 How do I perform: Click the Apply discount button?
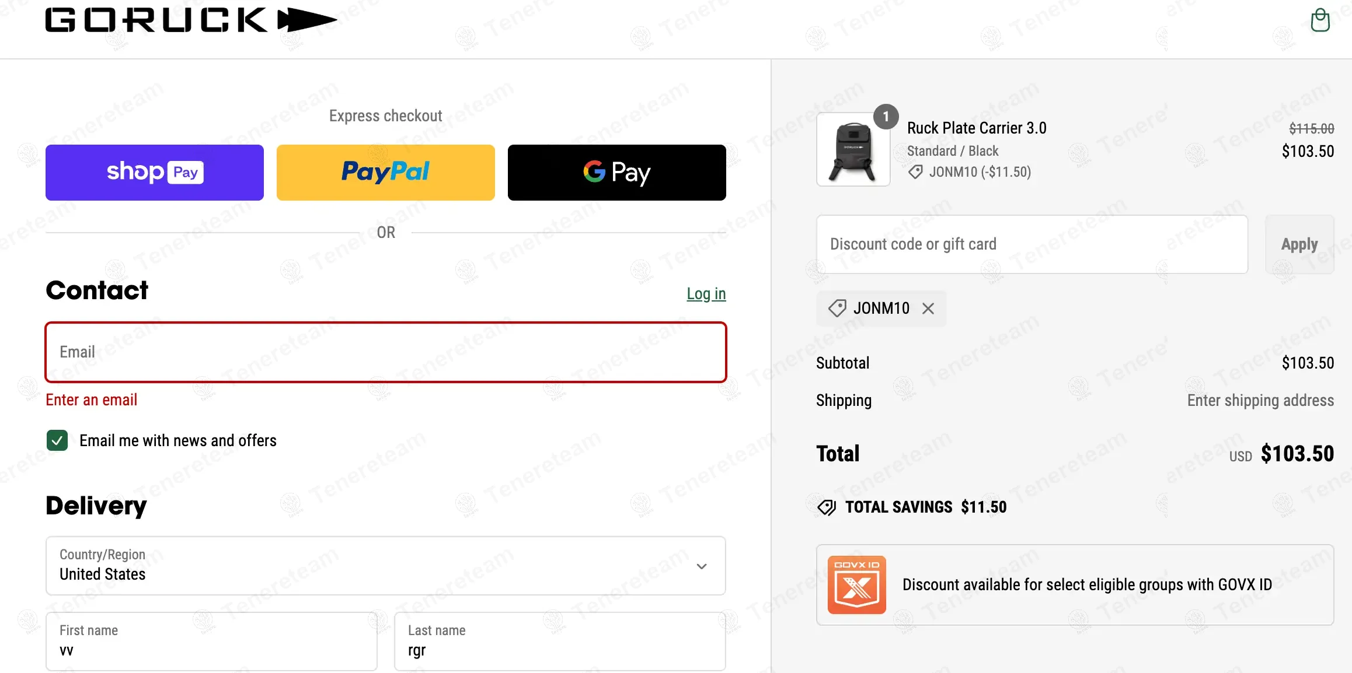[1299, 244]
